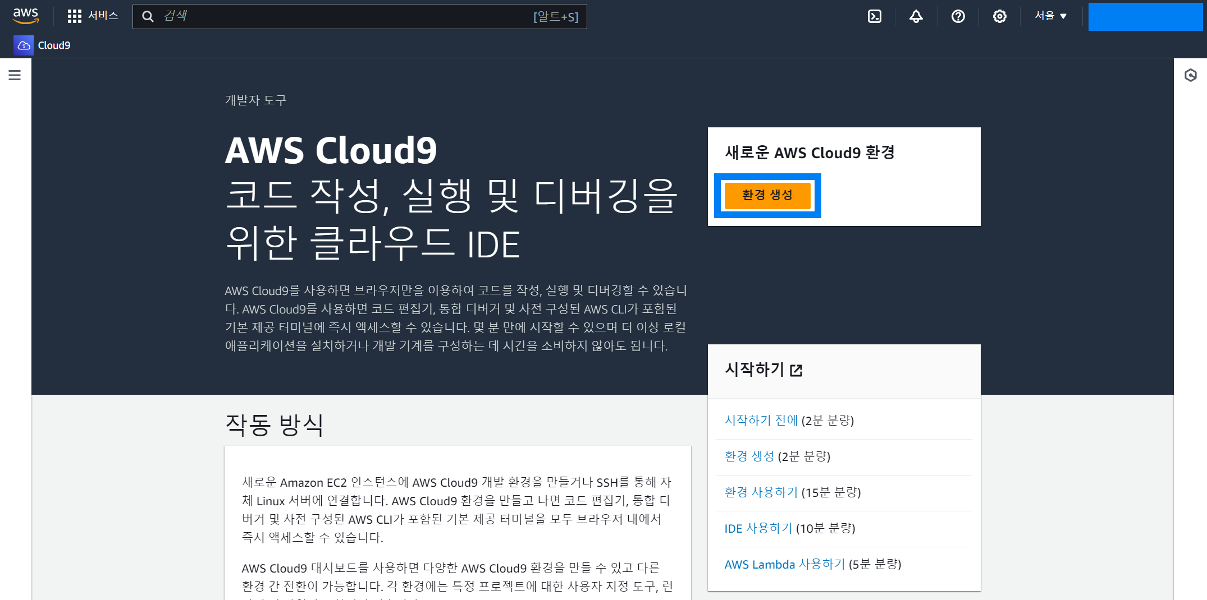Open the 환경 생성 tutorial link
1207x600 pixels.
click(x=749, y=456)
